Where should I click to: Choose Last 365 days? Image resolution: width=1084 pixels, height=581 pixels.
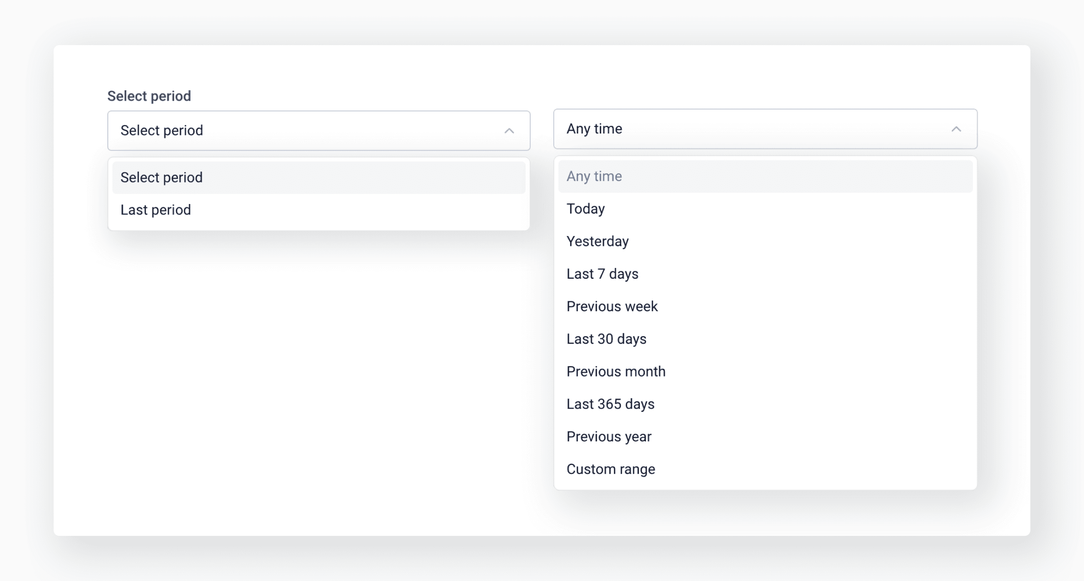(x=610, y=404)
